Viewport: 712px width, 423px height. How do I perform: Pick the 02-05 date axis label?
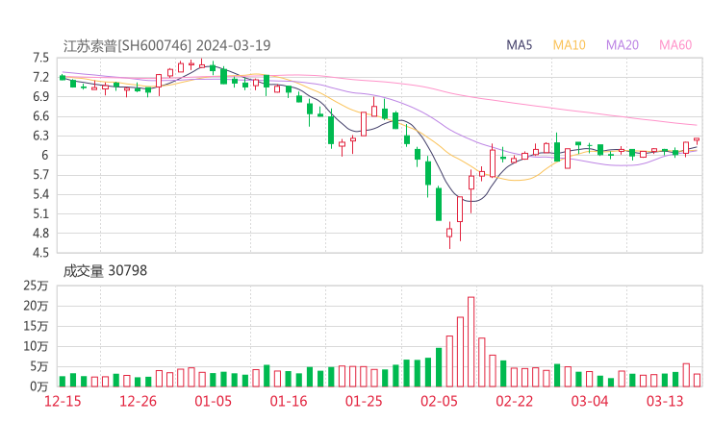tap(439, 401)
